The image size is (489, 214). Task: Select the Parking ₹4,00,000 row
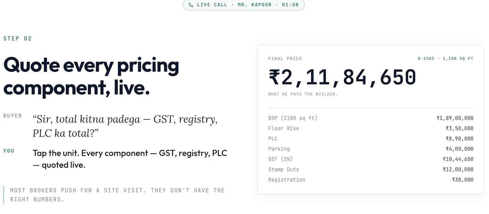371,149
